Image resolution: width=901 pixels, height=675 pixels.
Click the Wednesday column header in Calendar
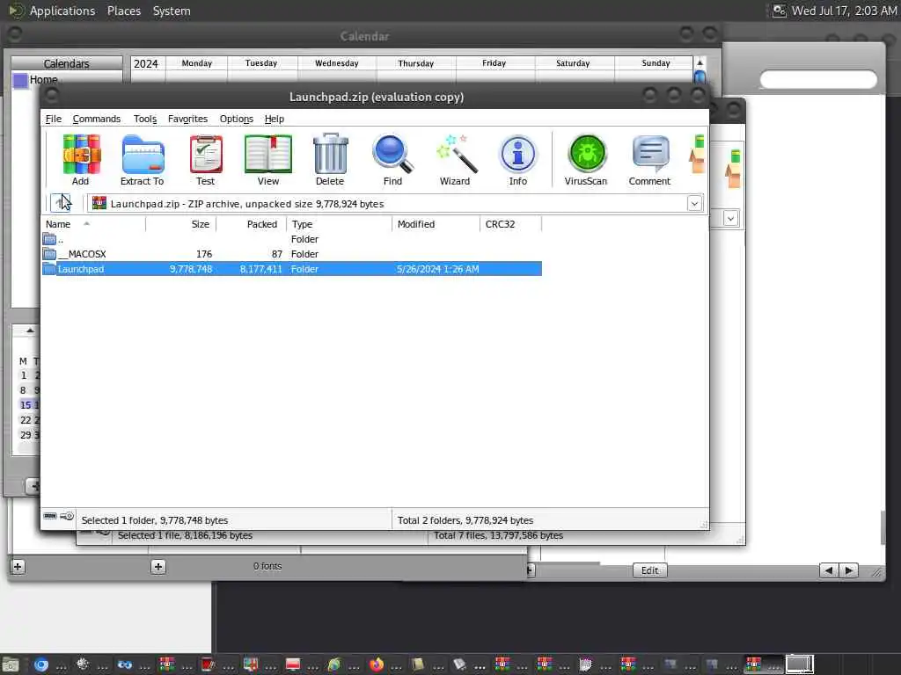[x=337, y=63]
